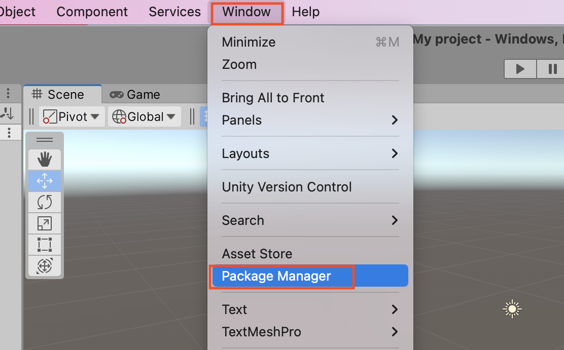Open the Pivot dropdown

pos(72,116)
